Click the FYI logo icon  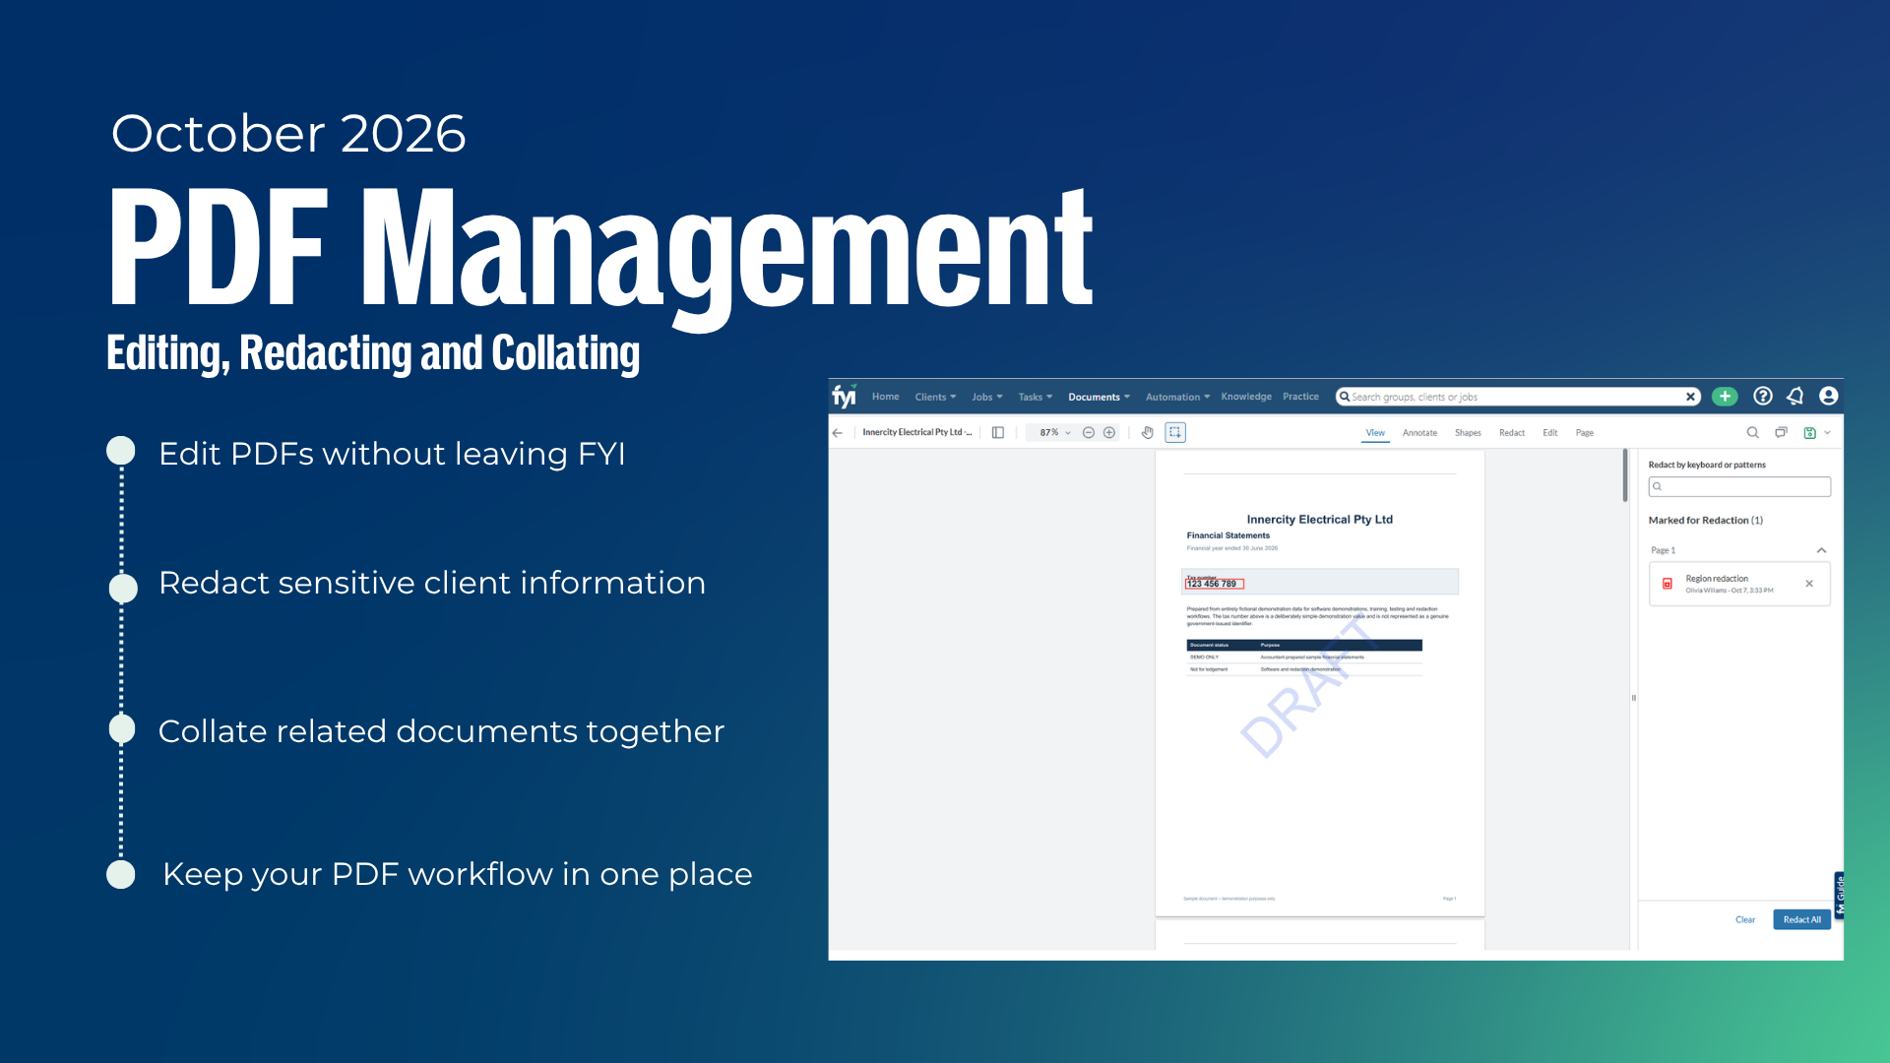pos(845,396)
